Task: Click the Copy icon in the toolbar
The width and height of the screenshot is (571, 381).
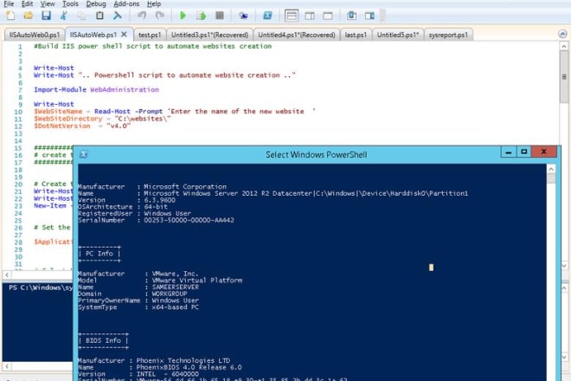Action: point(81,16)
